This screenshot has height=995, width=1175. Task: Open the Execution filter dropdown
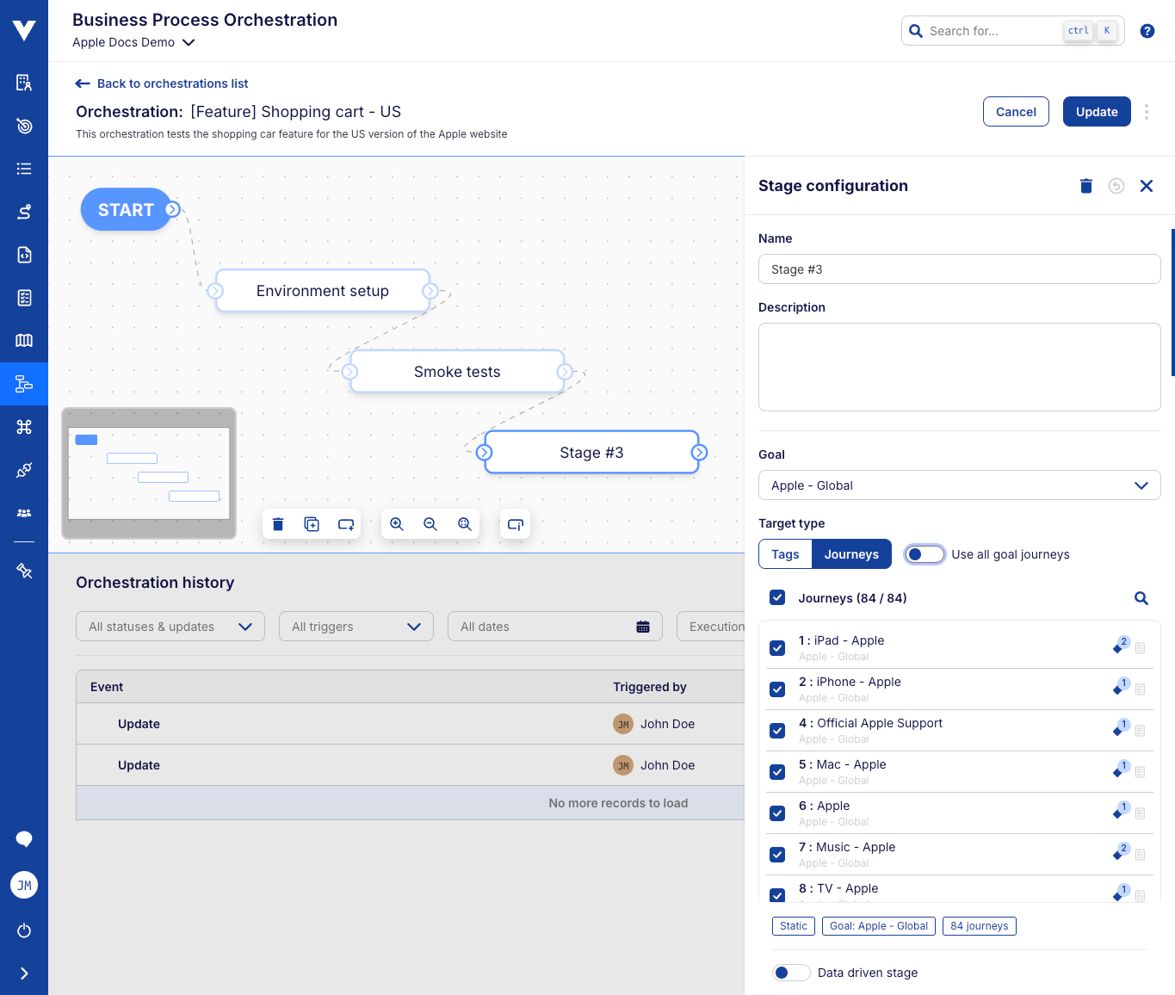711,627
